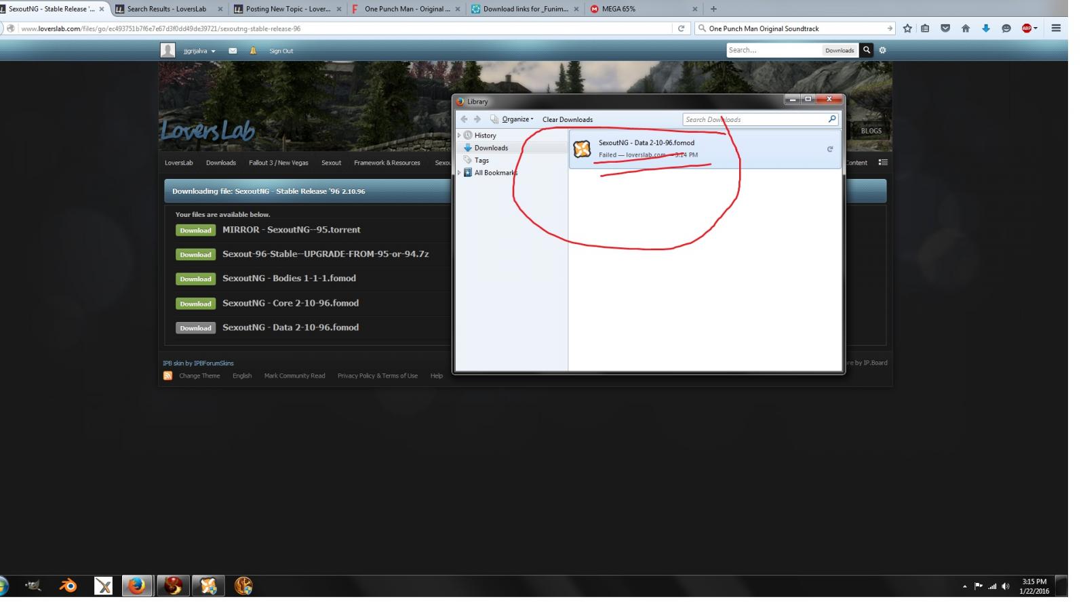Open the Firefox Hello chat icon
The width and height of the screenshot is (1085, 610).
(1006, 28)
